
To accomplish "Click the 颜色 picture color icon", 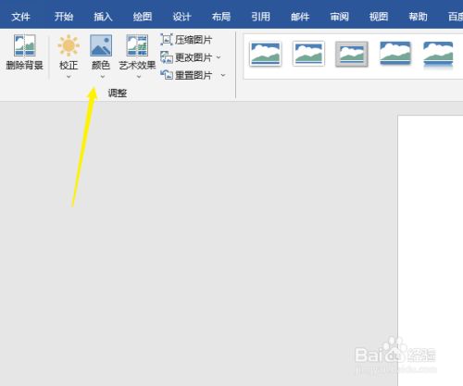I will coord(101,45).
